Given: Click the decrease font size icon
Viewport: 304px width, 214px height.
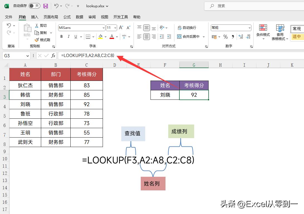Looking at the screenshot, I should 128,28.
